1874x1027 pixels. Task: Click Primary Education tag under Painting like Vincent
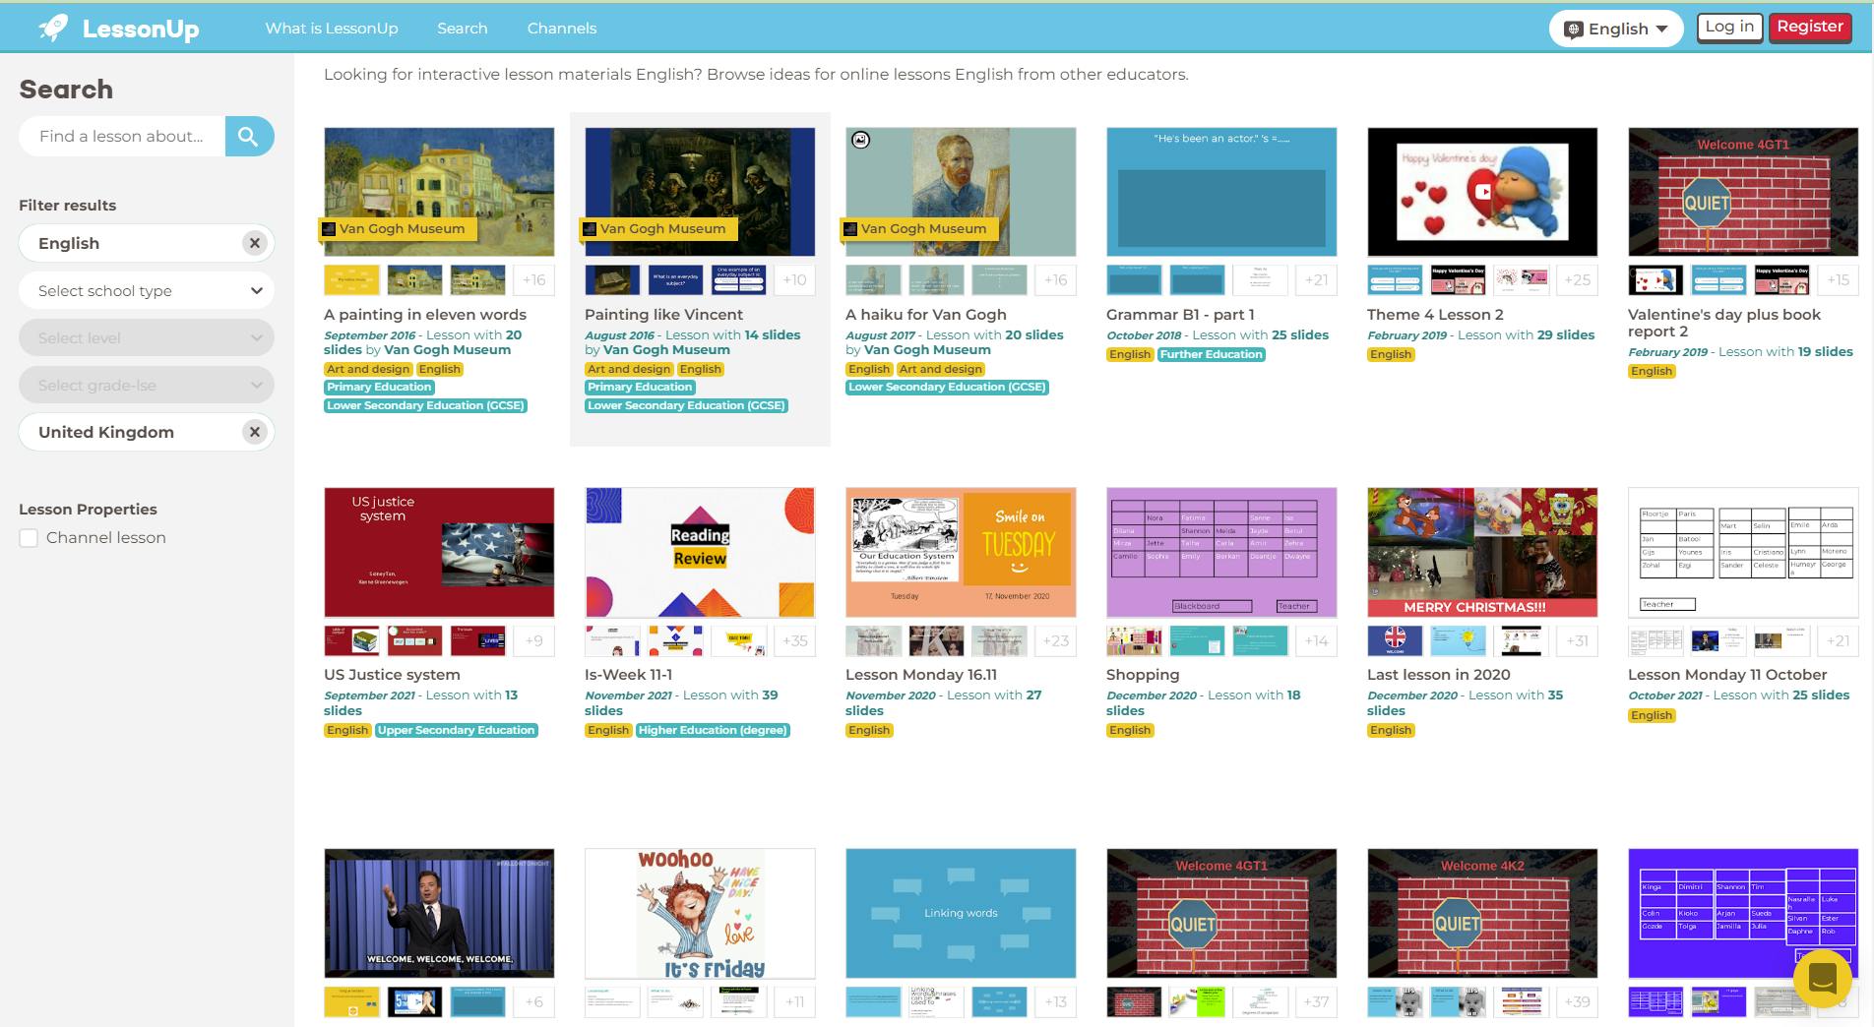pyautogui.click(x=640, y=387)
